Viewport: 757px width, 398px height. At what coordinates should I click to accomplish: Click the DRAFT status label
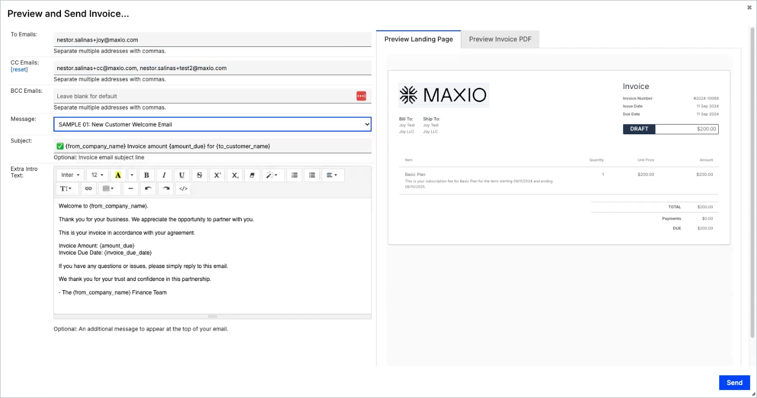coord(639,129)
